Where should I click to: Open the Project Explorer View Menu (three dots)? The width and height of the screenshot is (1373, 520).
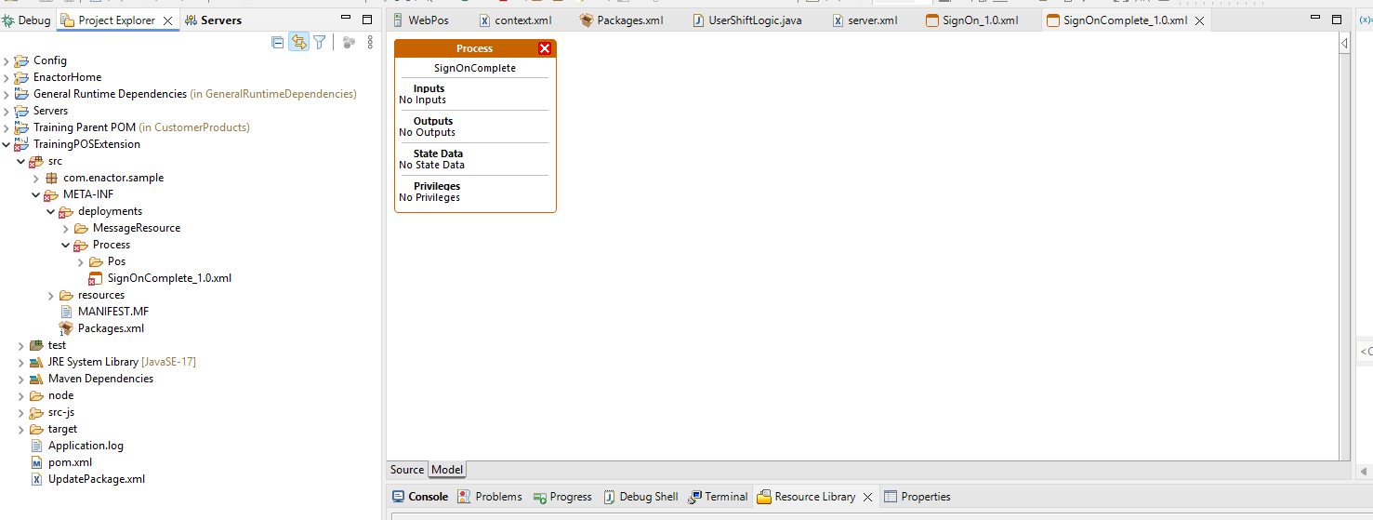point(370,42)
